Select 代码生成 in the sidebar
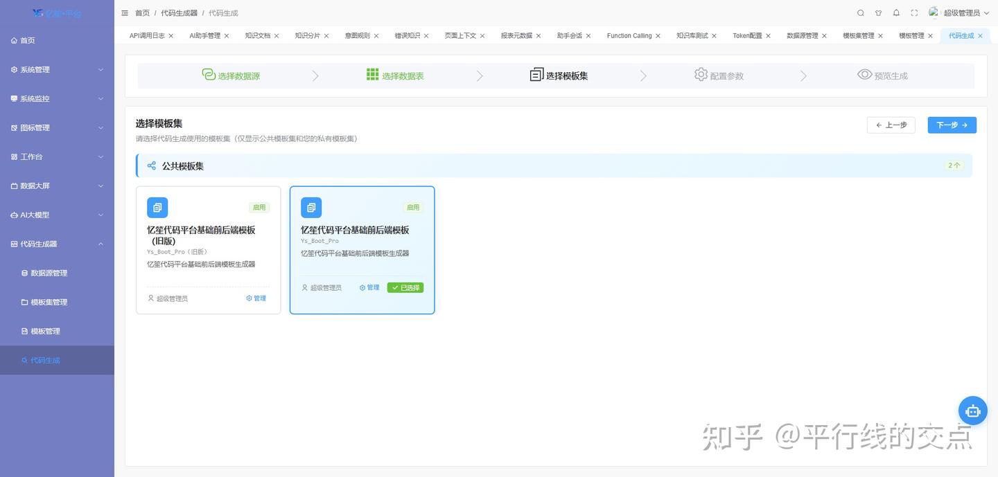This screenshot has width=998, height=477. (x=57, y=361)
